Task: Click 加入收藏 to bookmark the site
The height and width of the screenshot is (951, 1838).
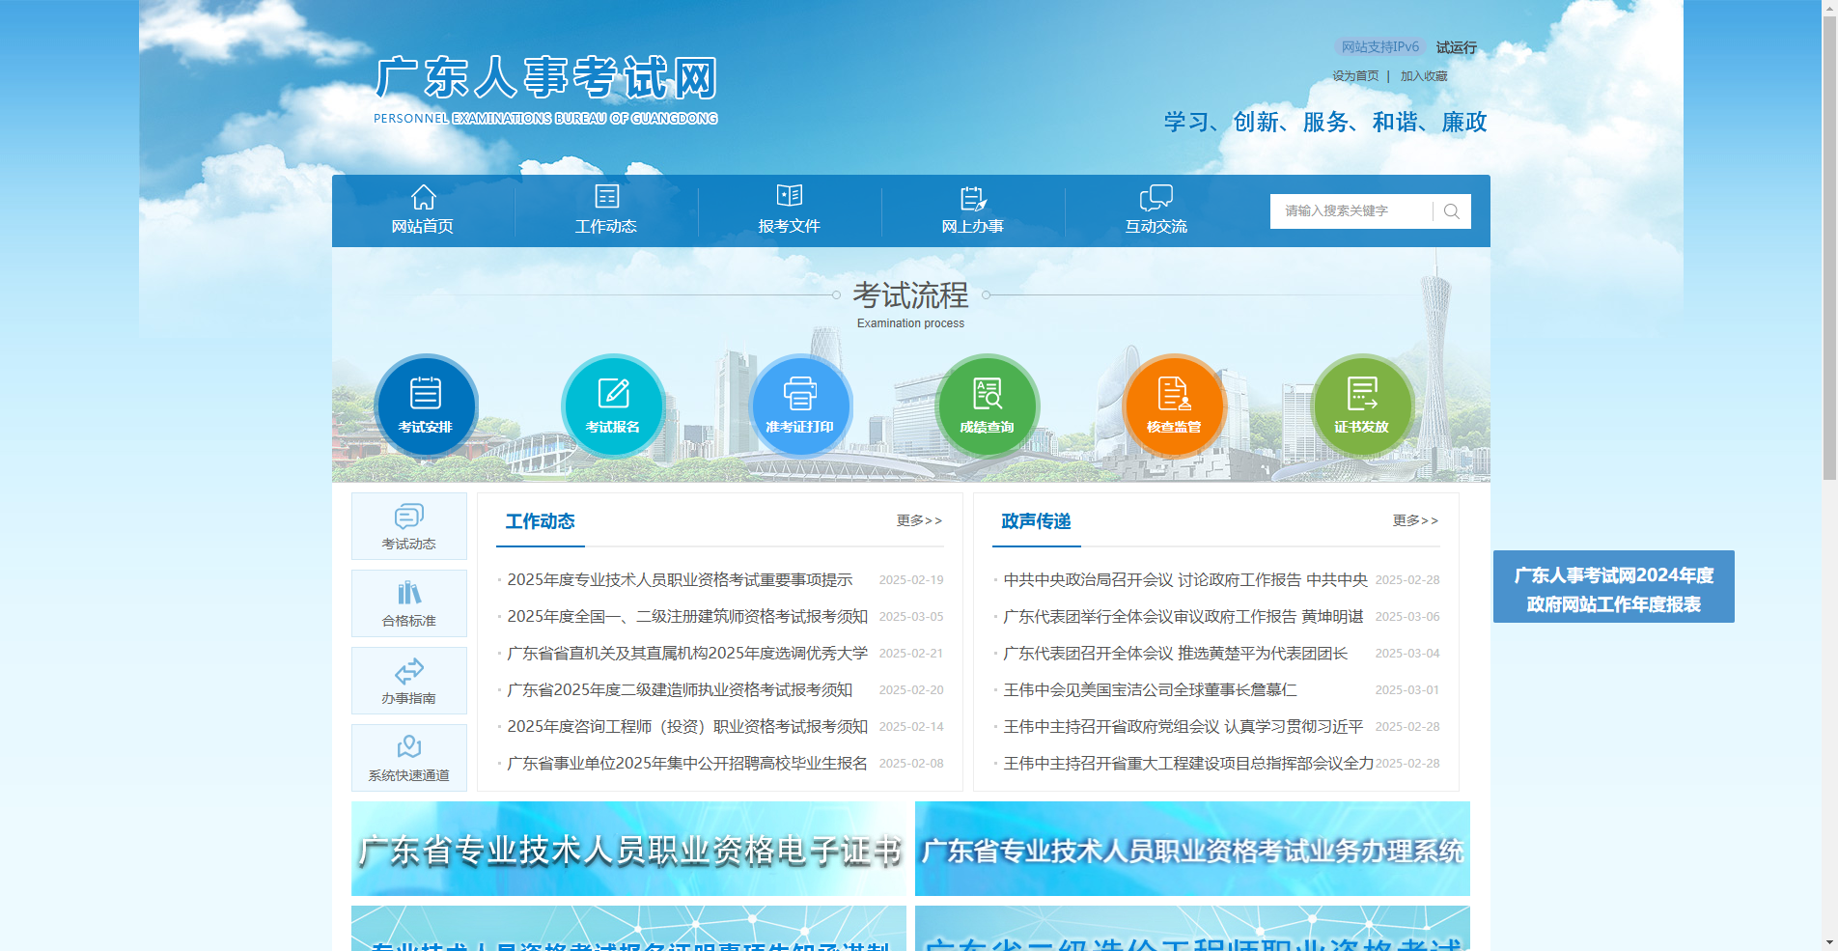Action: (1422, 74)
